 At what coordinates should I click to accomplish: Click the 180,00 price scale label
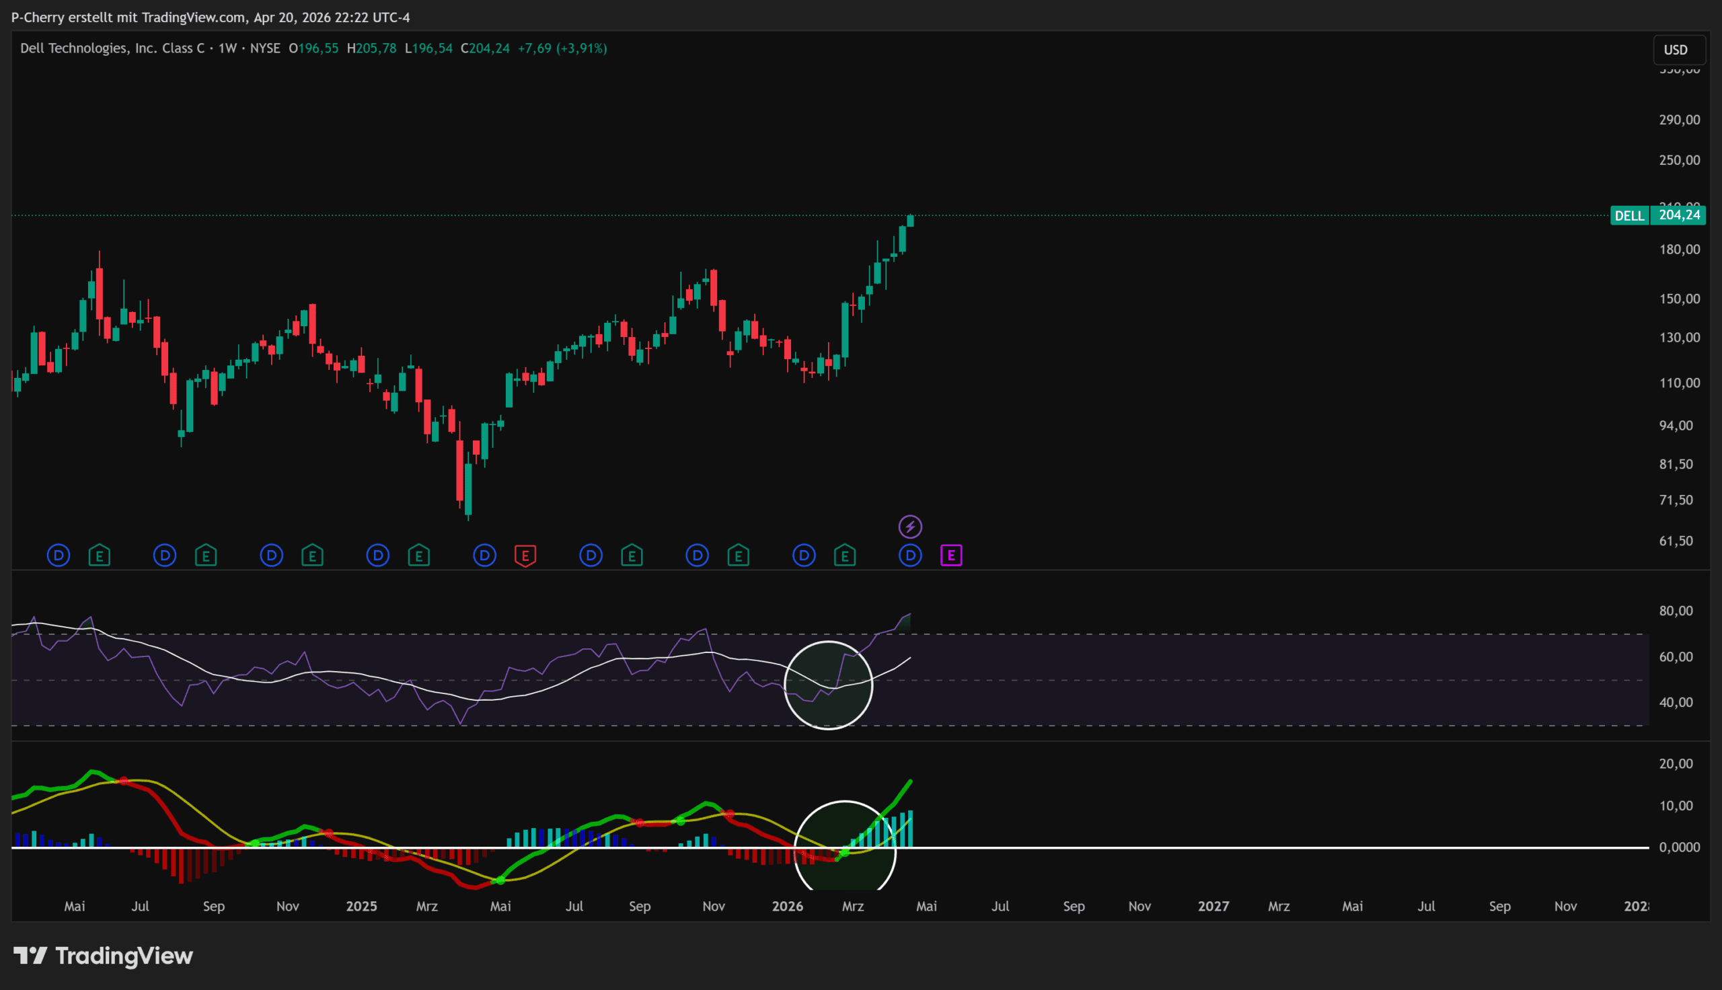coord(1679,250)
